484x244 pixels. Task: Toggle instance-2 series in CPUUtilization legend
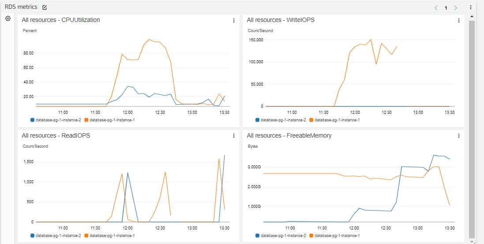[56, 120]
